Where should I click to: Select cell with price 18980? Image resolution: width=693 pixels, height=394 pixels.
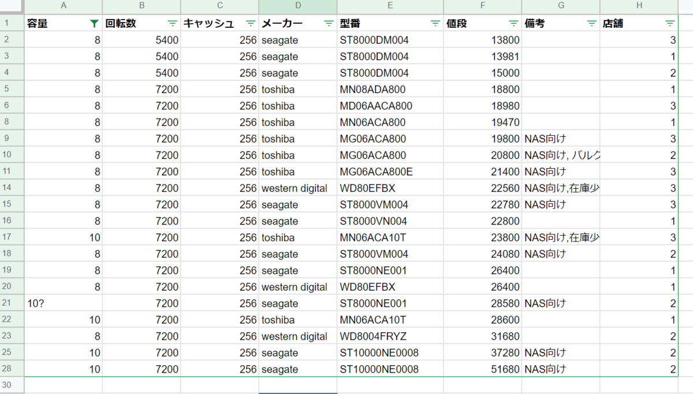pos(483,106)
